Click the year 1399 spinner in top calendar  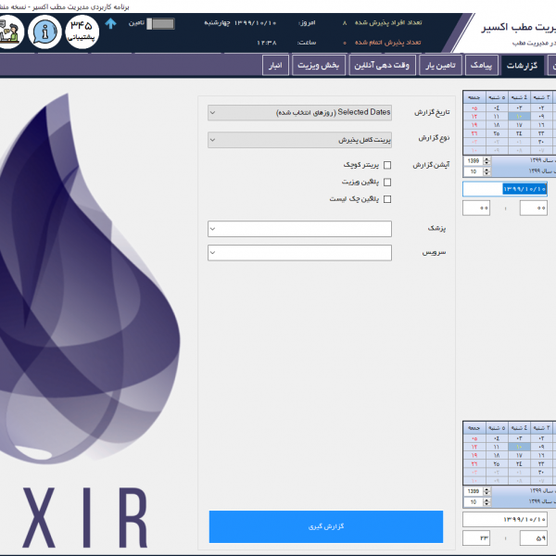click(x=475, y=160)
